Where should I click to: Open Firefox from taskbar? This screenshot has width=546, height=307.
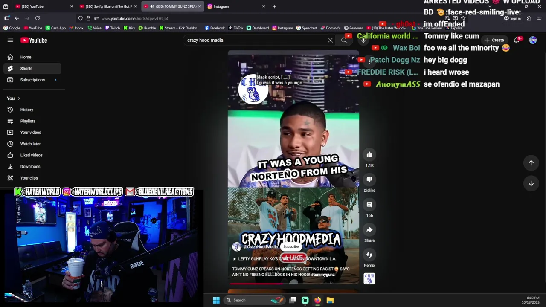coord(317,300)
